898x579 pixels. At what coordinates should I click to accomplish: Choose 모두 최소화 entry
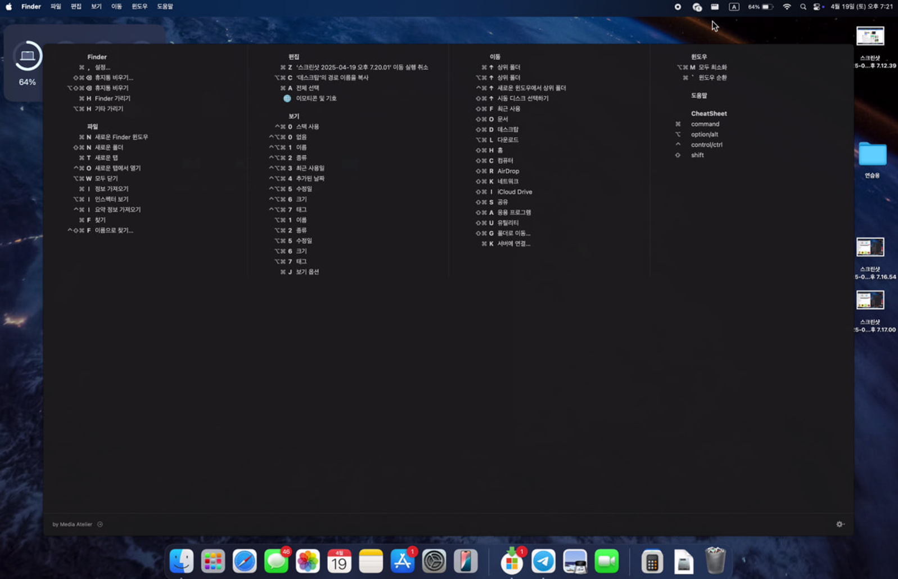pyautogui.click(x=712, y=68)
